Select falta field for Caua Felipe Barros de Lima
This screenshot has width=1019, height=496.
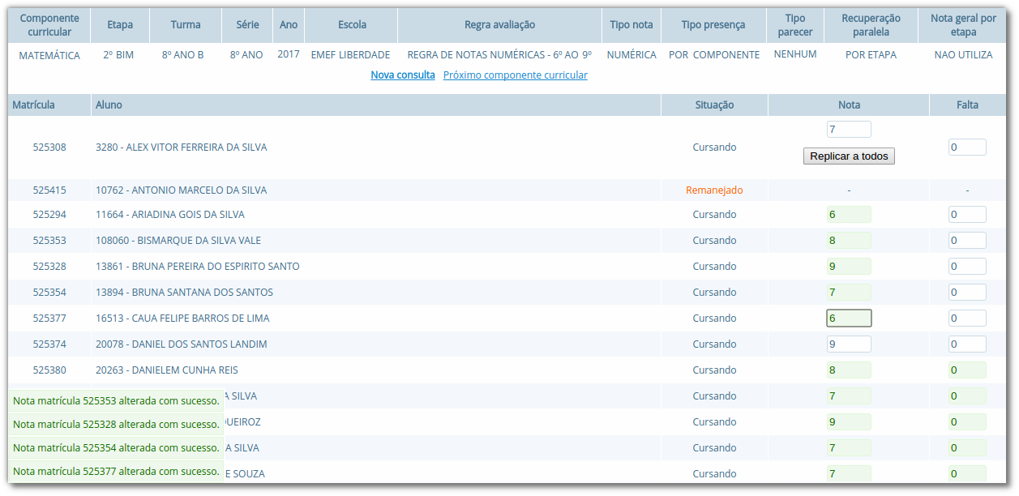click(966, 319)
